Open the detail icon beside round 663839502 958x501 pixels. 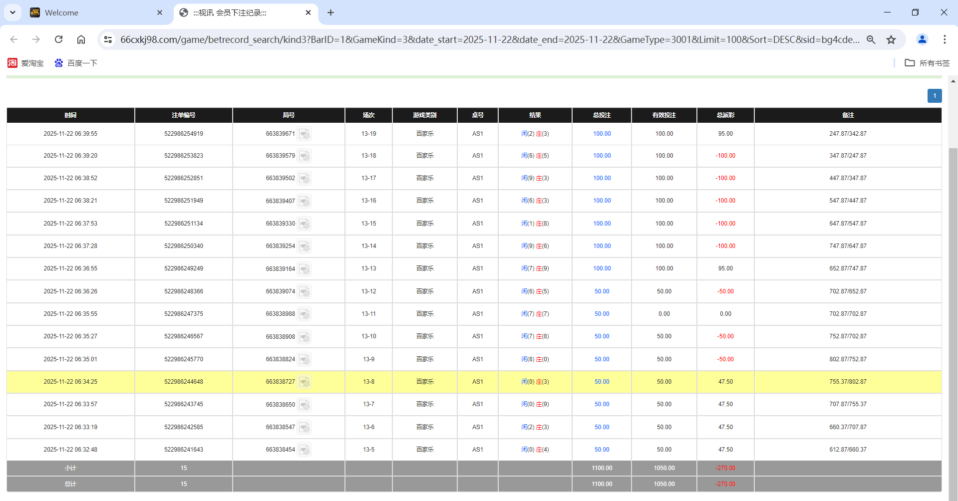[x=304, y=179]
